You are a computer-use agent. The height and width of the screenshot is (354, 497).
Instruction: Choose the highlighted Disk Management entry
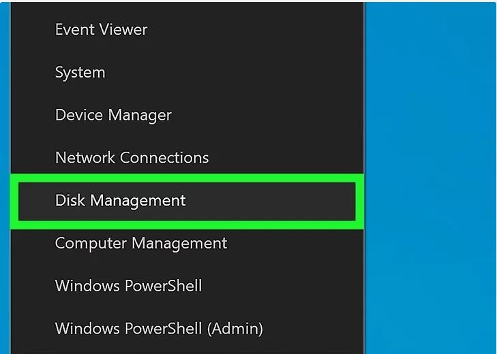tap(187, 201)
